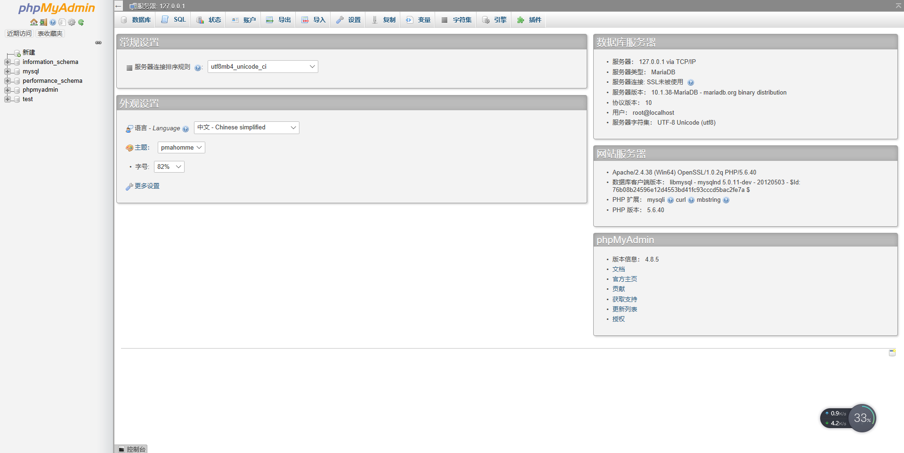The height and width of the screenshot is (453, 904).
Task: Expand the phpmyadmin database node
Action: [x=7, y=90]
